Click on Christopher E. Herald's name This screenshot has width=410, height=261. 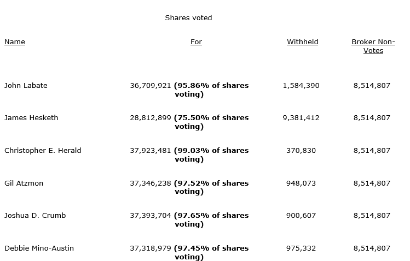pyautogui.click(x=43, y=151)
